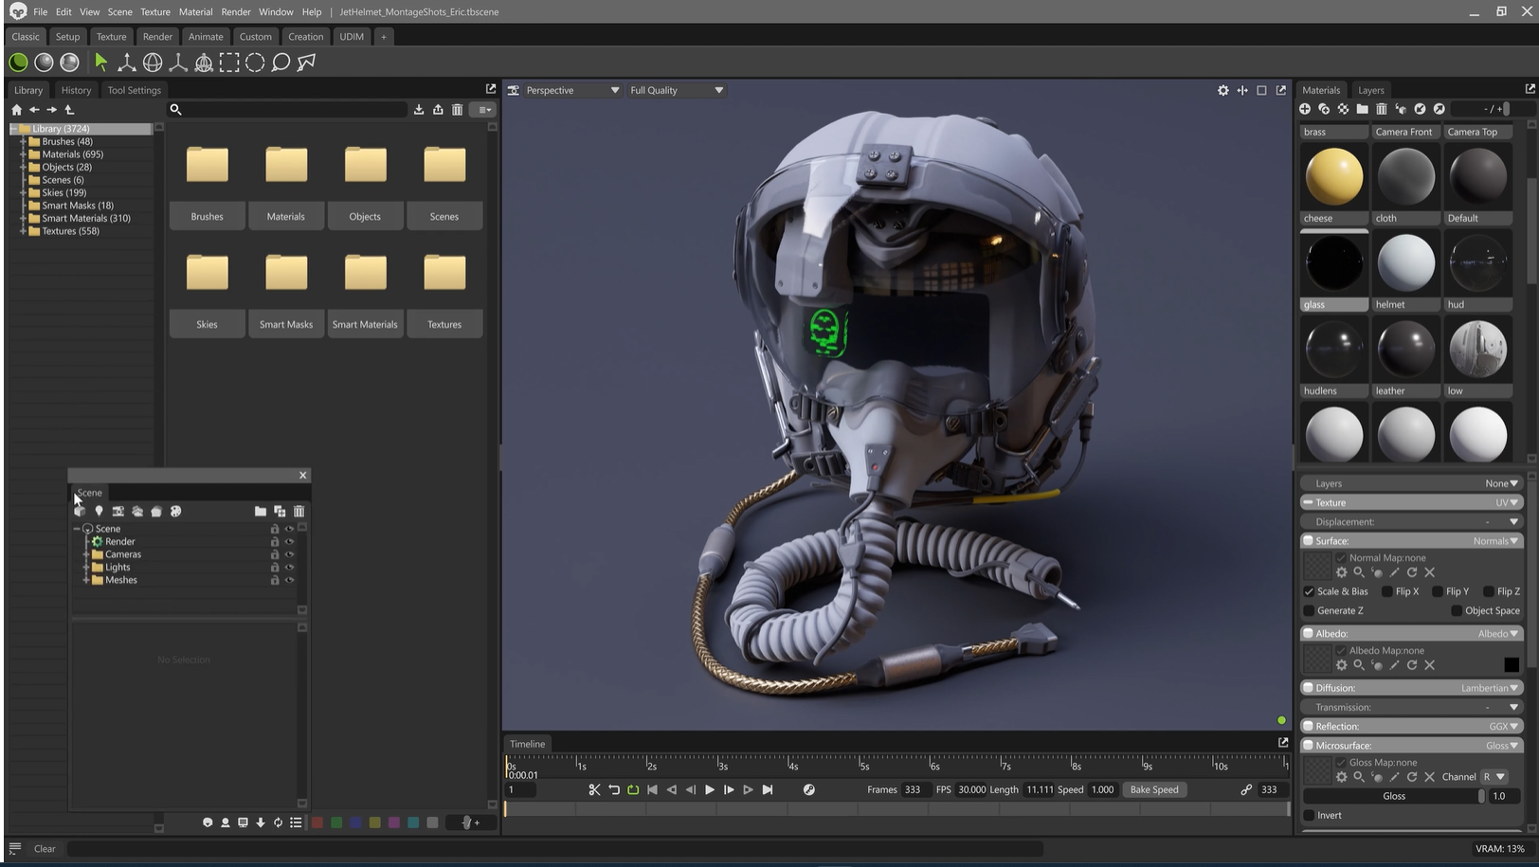This screenshot has width=1539, height=867.
Task: Expand the Smart Materials tree folder
Action: (23, 218)
